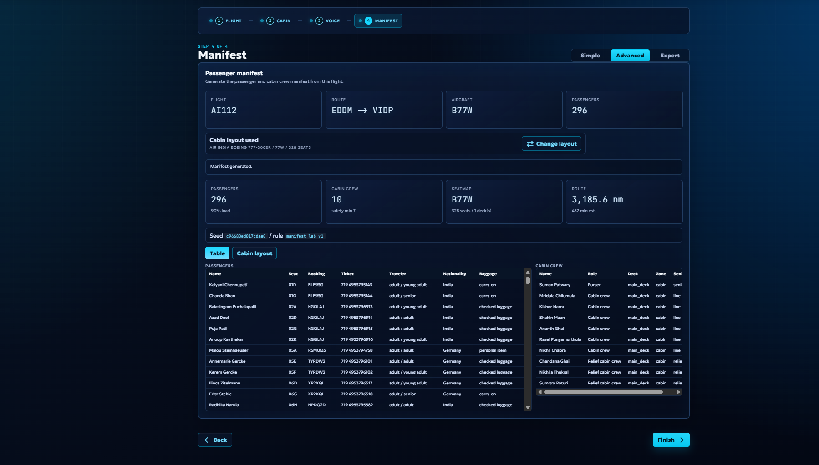819x465 pixels.
Task: Click crew table scroll-right arrow
Action: coord(678,392)
